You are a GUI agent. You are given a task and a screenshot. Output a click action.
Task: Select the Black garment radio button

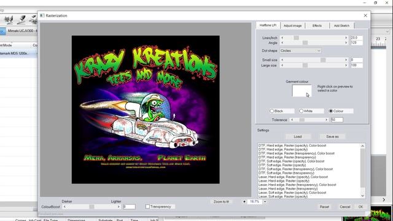(271, 111)
